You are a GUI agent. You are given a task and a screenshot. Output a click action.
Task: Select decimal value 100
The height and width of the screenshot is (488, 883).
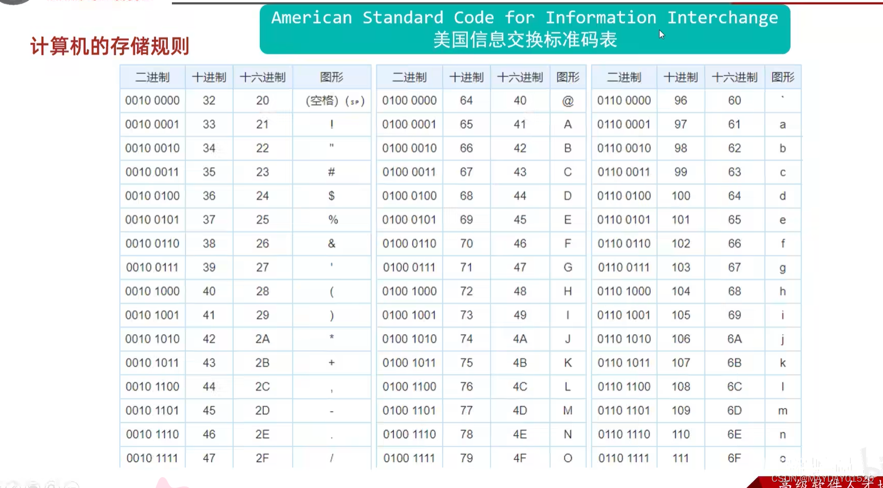(x=681, y=196)
